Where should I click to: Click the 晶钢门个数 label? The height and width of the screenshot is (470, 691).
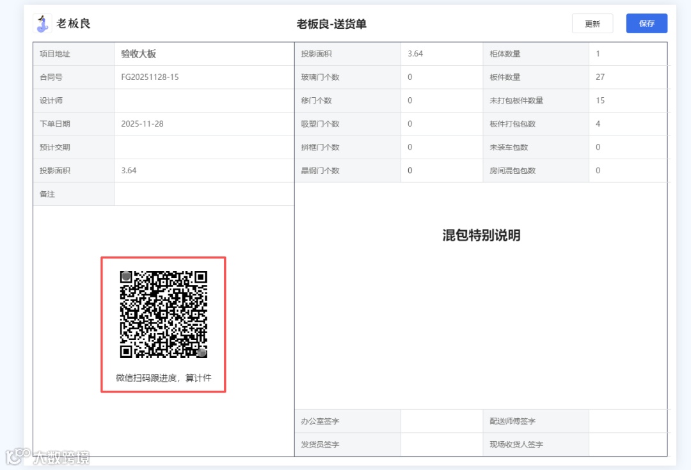[320, 171]
